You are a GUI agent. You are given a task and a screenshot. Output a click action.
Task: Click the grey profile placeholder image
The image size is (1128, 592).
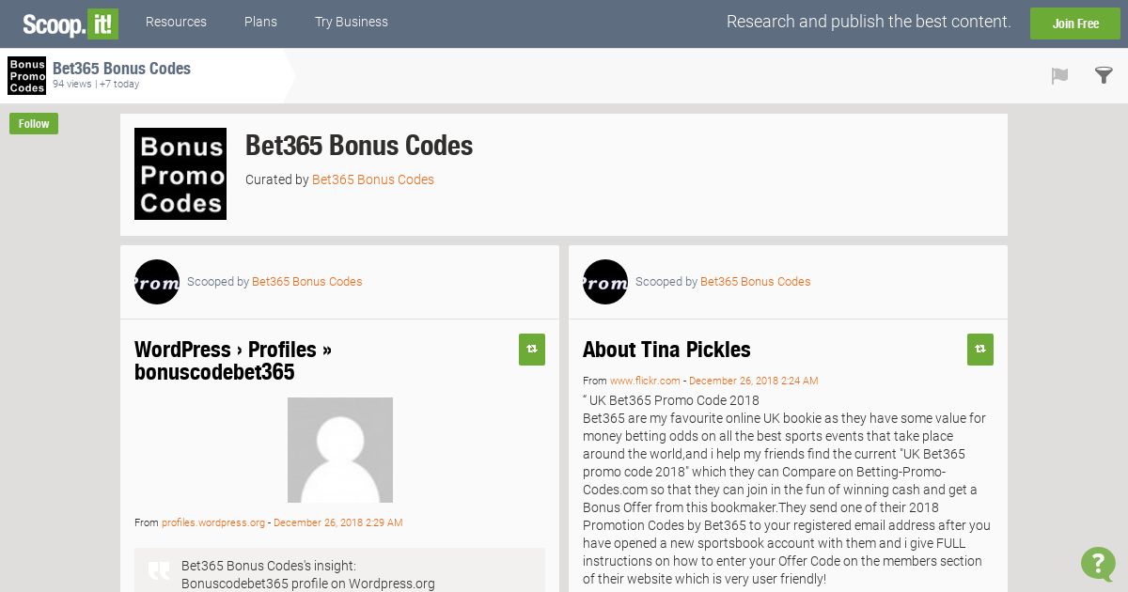[x=340, y=450]
